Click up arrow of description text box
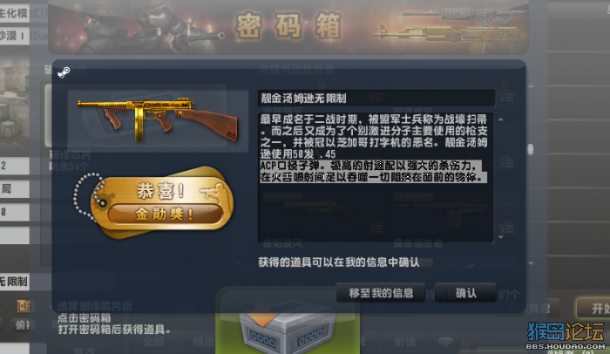The width and height of the screenshot is (610, 354). point(501,119)
